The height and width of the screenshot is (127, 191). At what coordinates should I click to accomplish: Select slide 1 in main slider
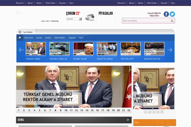pos(19,110)
